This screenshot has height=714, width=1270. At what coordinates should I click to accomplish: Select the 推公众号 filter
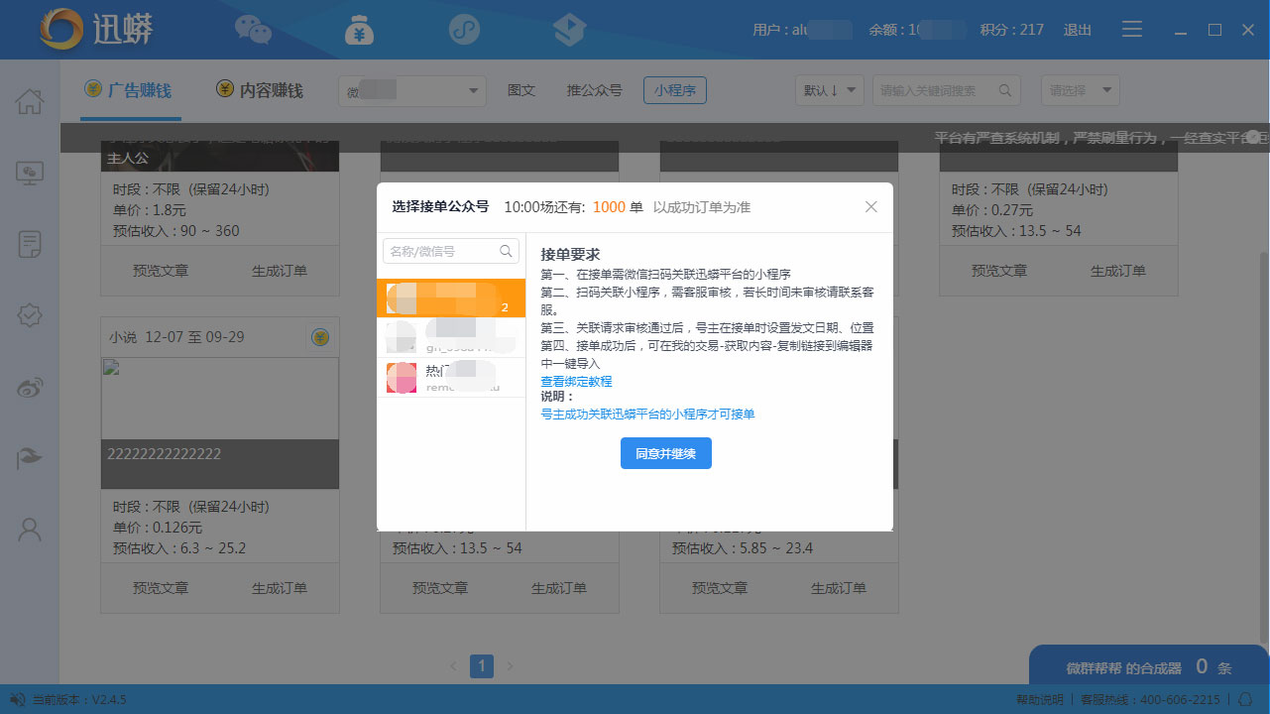[x=595, y=90]
